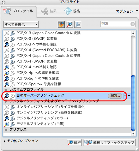Select PDF/X-3 への準拠を確認 profile
Screen dimensions: 139x151
coord(67,44)
